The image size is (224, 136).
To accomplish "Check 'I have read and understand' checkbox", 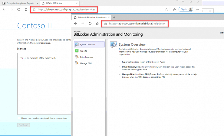I will [x=19, y=118].
